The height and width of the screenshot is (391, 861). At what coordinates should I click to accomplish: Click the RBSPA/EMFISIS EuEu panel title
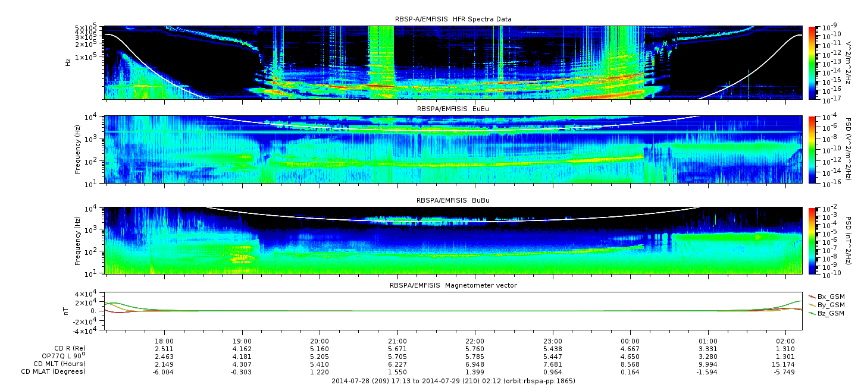tap(453, 109)
